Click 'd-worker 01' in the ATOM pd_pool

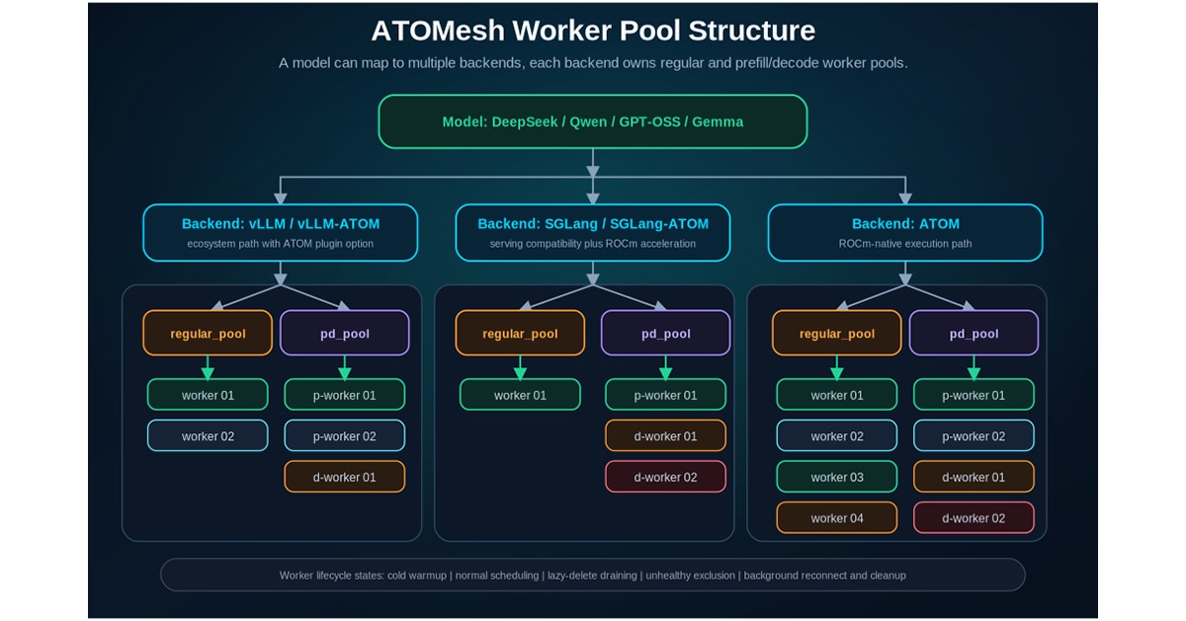[974, 477]
